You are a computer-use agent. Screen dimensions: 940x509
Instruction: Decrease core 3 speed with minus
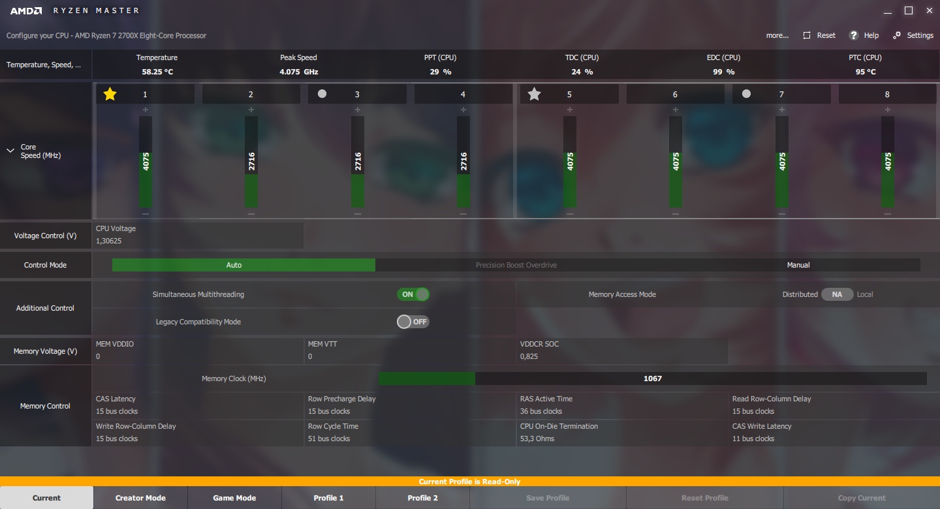(x=358, y=213)
